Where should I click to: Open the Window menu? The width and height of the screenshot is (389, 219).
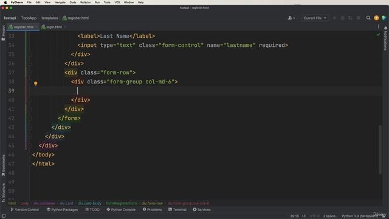(129, 2)
